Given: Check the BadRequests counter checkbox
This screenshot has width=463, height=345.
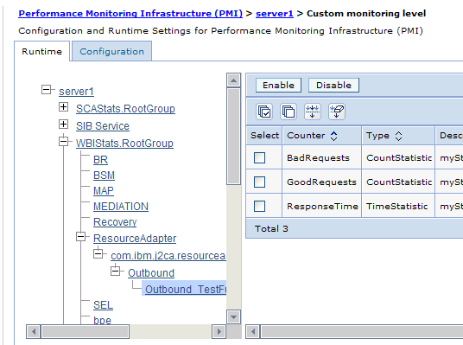Looking at the screenshot, I should 259,157.
